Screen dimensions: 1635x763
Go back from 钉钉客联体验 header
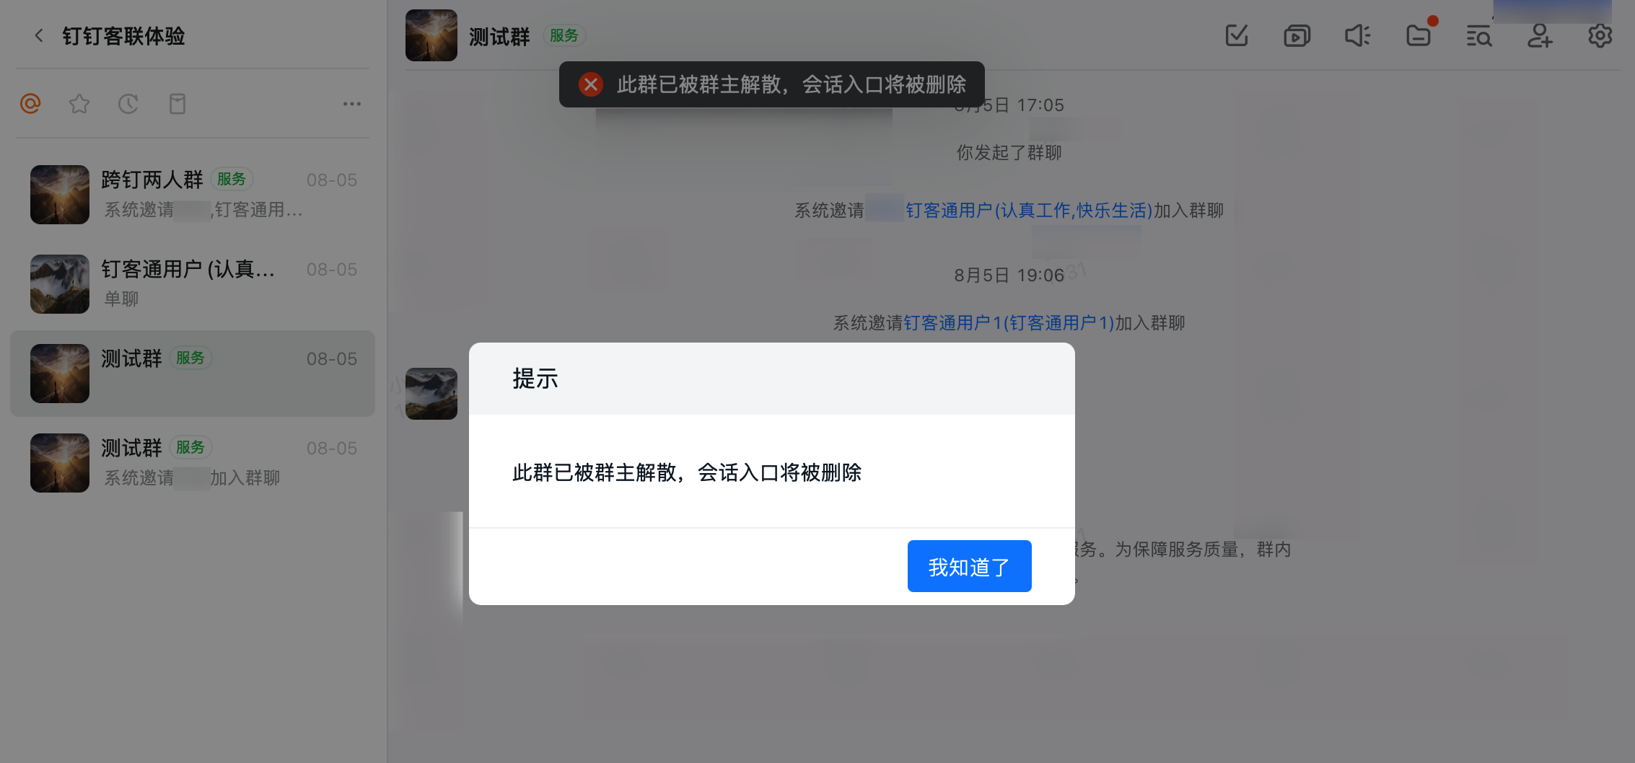(39, 35)
